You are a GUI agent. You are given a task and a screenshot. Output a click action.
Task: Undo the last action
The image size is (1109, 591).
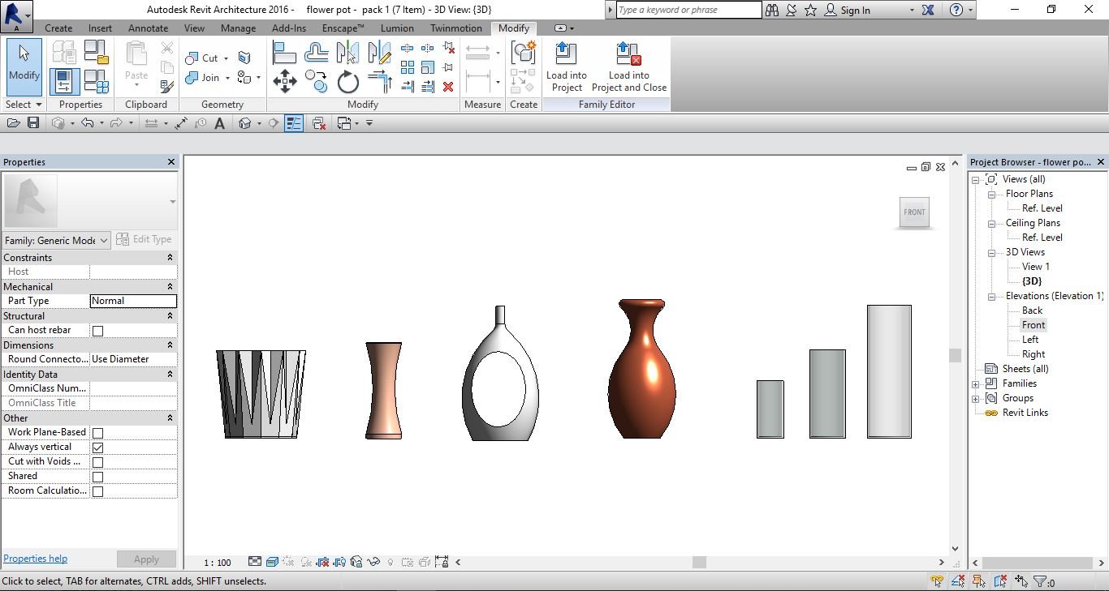[x=88, y=122]
